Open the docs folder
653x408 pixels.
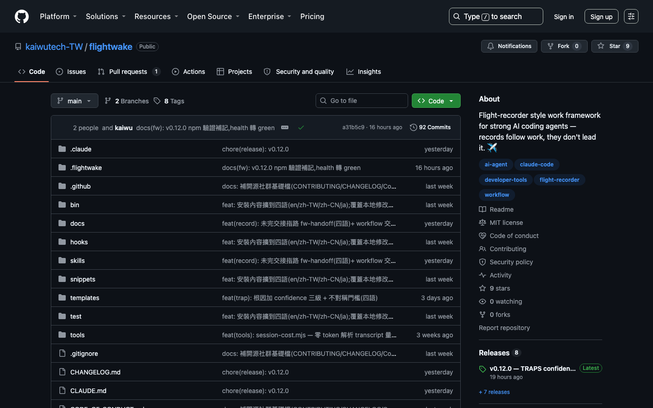click(78, 223)
